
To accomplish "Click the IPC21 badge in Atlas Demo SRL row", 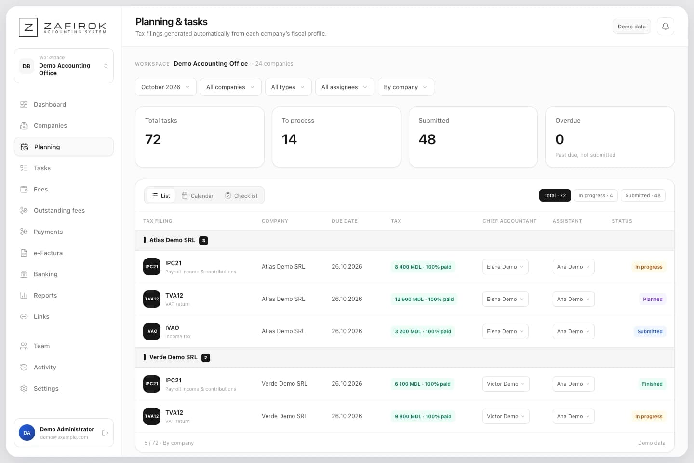I will [x=152, y=267].
